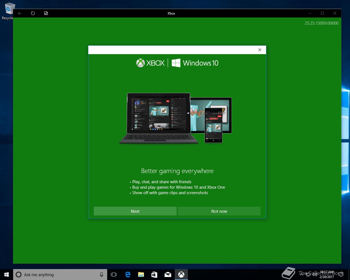
Task: Click the Cortana circle icon
Action: pos(19,275)
